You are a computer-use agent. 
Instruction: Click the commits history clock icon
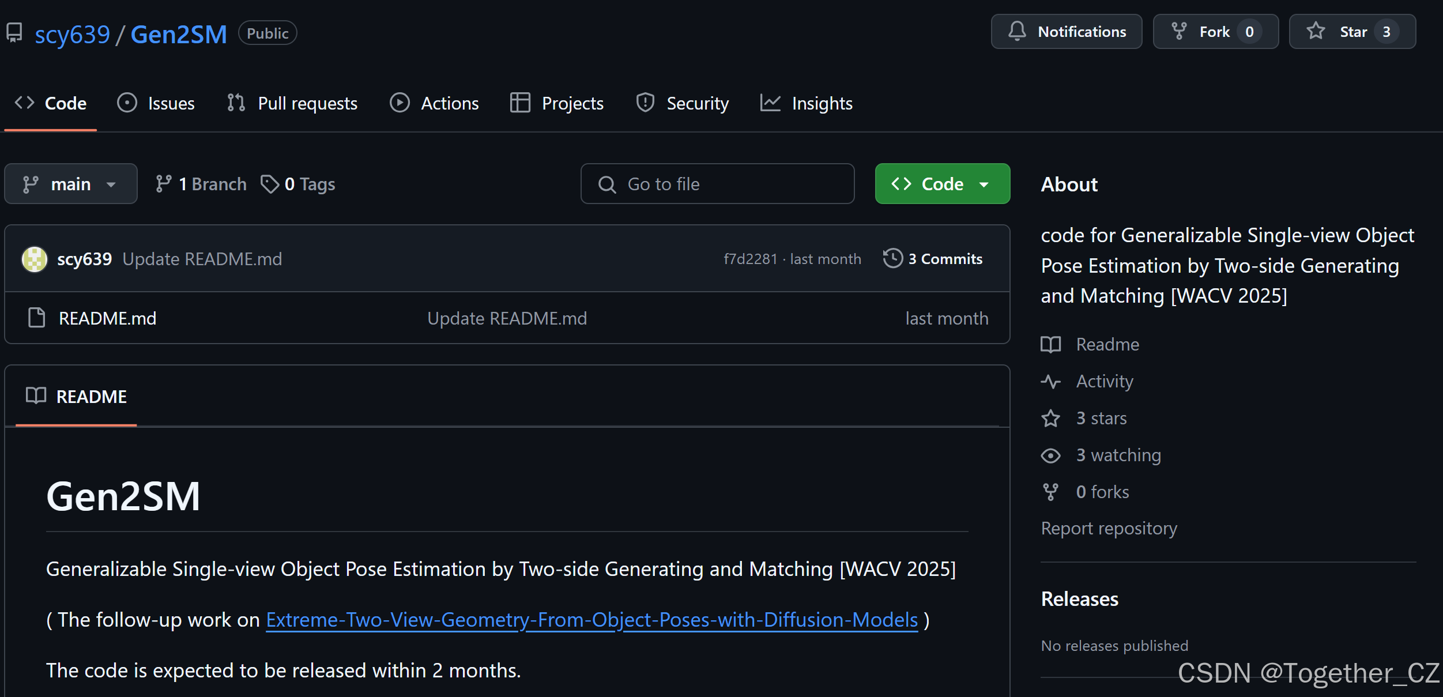892,258
